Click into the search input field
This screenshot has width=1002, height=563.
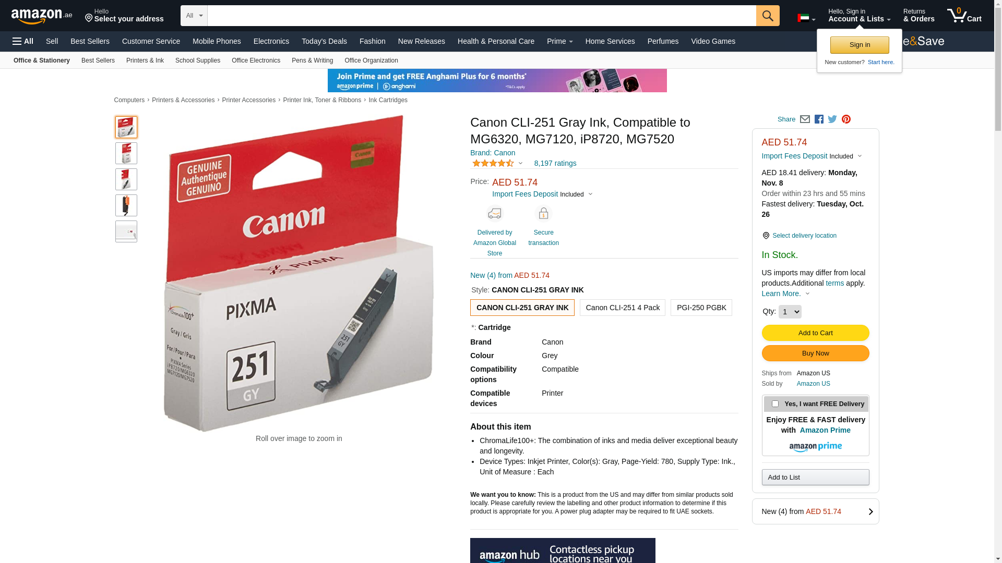482,16
